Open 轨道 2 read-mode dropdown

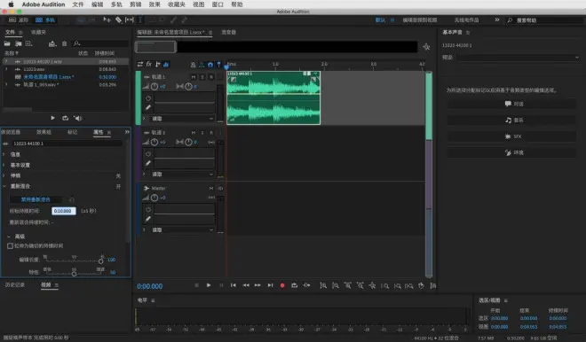(183, 175)
